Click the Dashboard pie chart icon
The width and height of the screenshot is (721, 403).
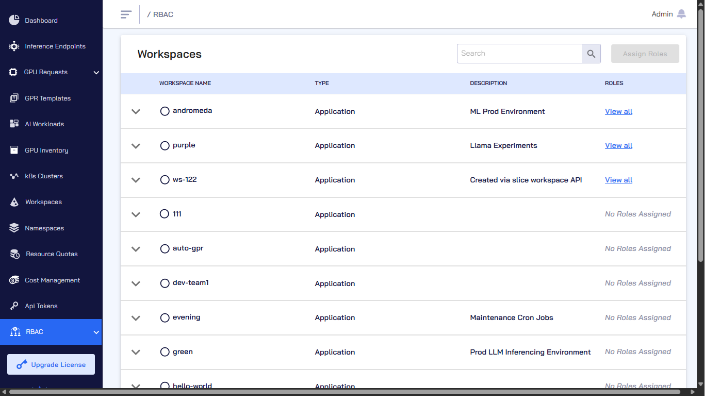14,20
